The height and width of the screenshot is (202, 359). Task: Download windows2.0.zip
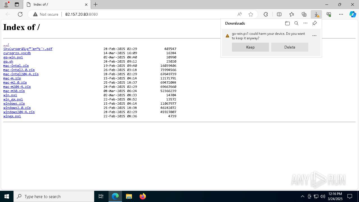(17, 108)
